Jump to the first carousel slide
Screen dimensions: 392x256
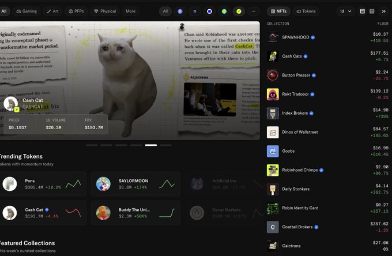(92, 145)
